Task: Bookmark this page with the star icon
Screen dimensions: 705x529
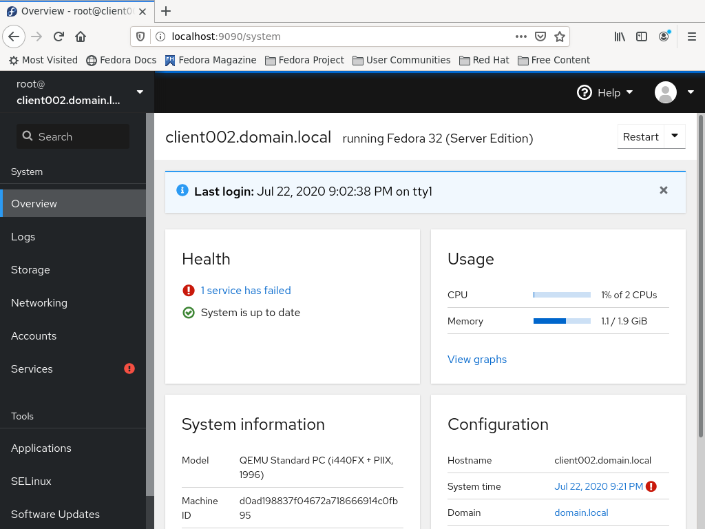Action: 560,37
